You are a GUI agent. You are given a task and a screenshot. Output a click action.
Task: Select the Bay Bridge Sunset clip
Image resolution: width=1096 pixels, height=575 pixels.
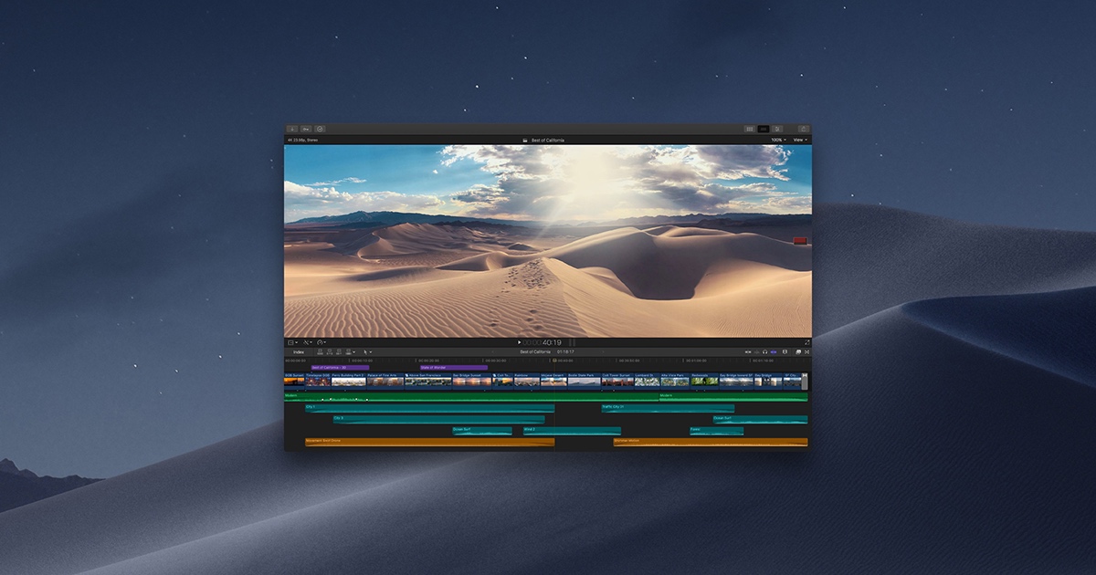(x=471, y=380)
